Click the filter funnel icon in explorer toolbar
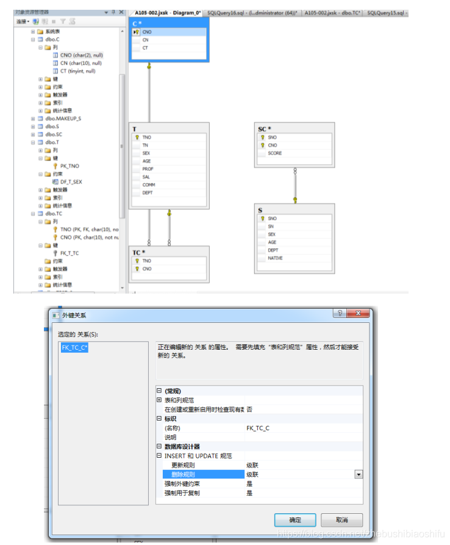Screen dimensions: 450x545 pos(63,21)
